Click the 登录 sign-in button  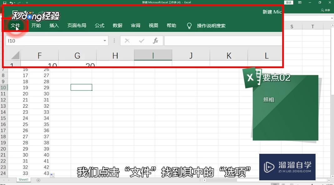pyautogui.click(x=288, y=2)
